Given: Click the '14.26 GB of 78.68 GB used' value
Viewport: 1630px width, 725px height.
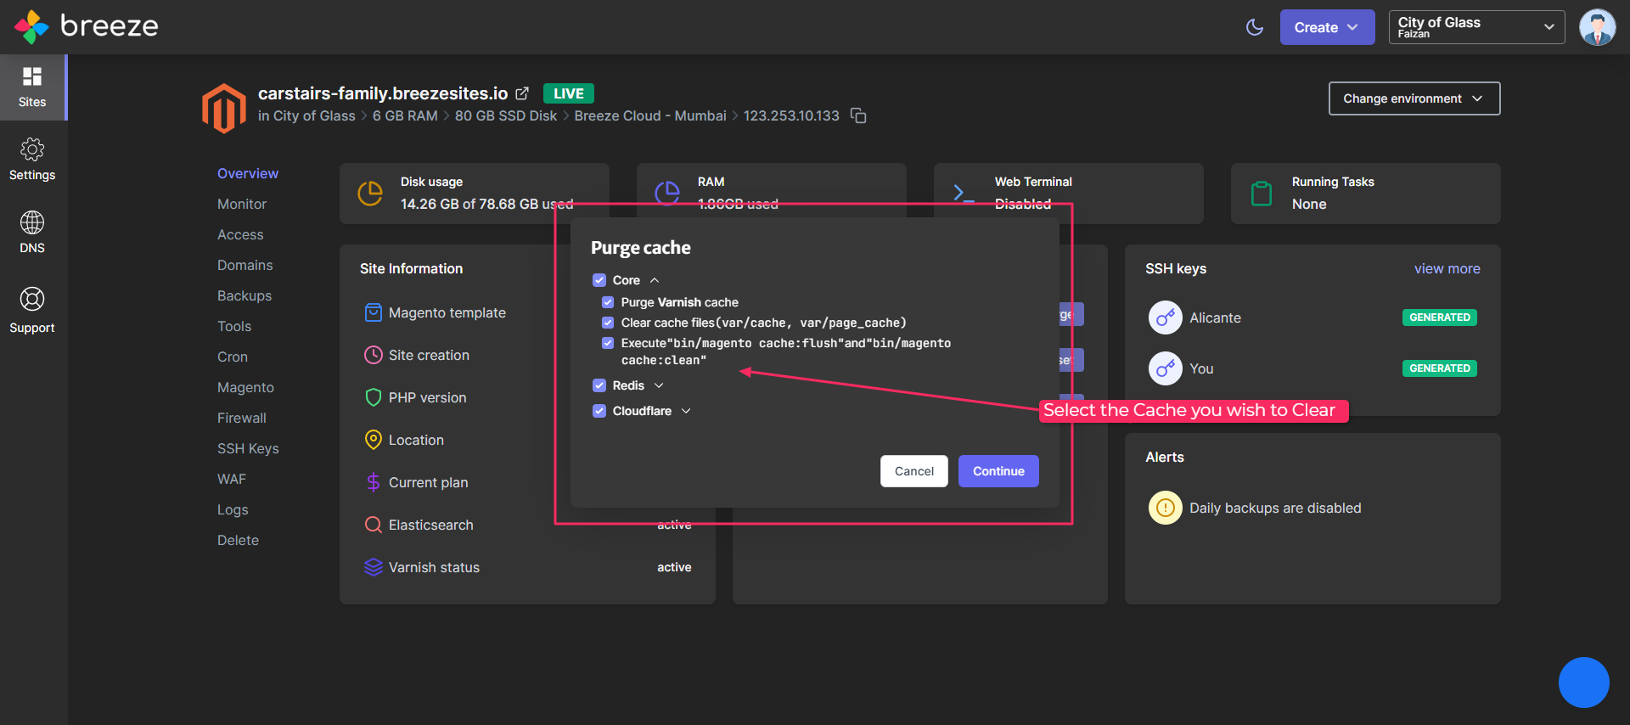Looking at the screenshot, I should (487, 204).
